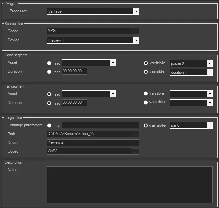Open the par 6 variable dropdown

click(209, 125)
